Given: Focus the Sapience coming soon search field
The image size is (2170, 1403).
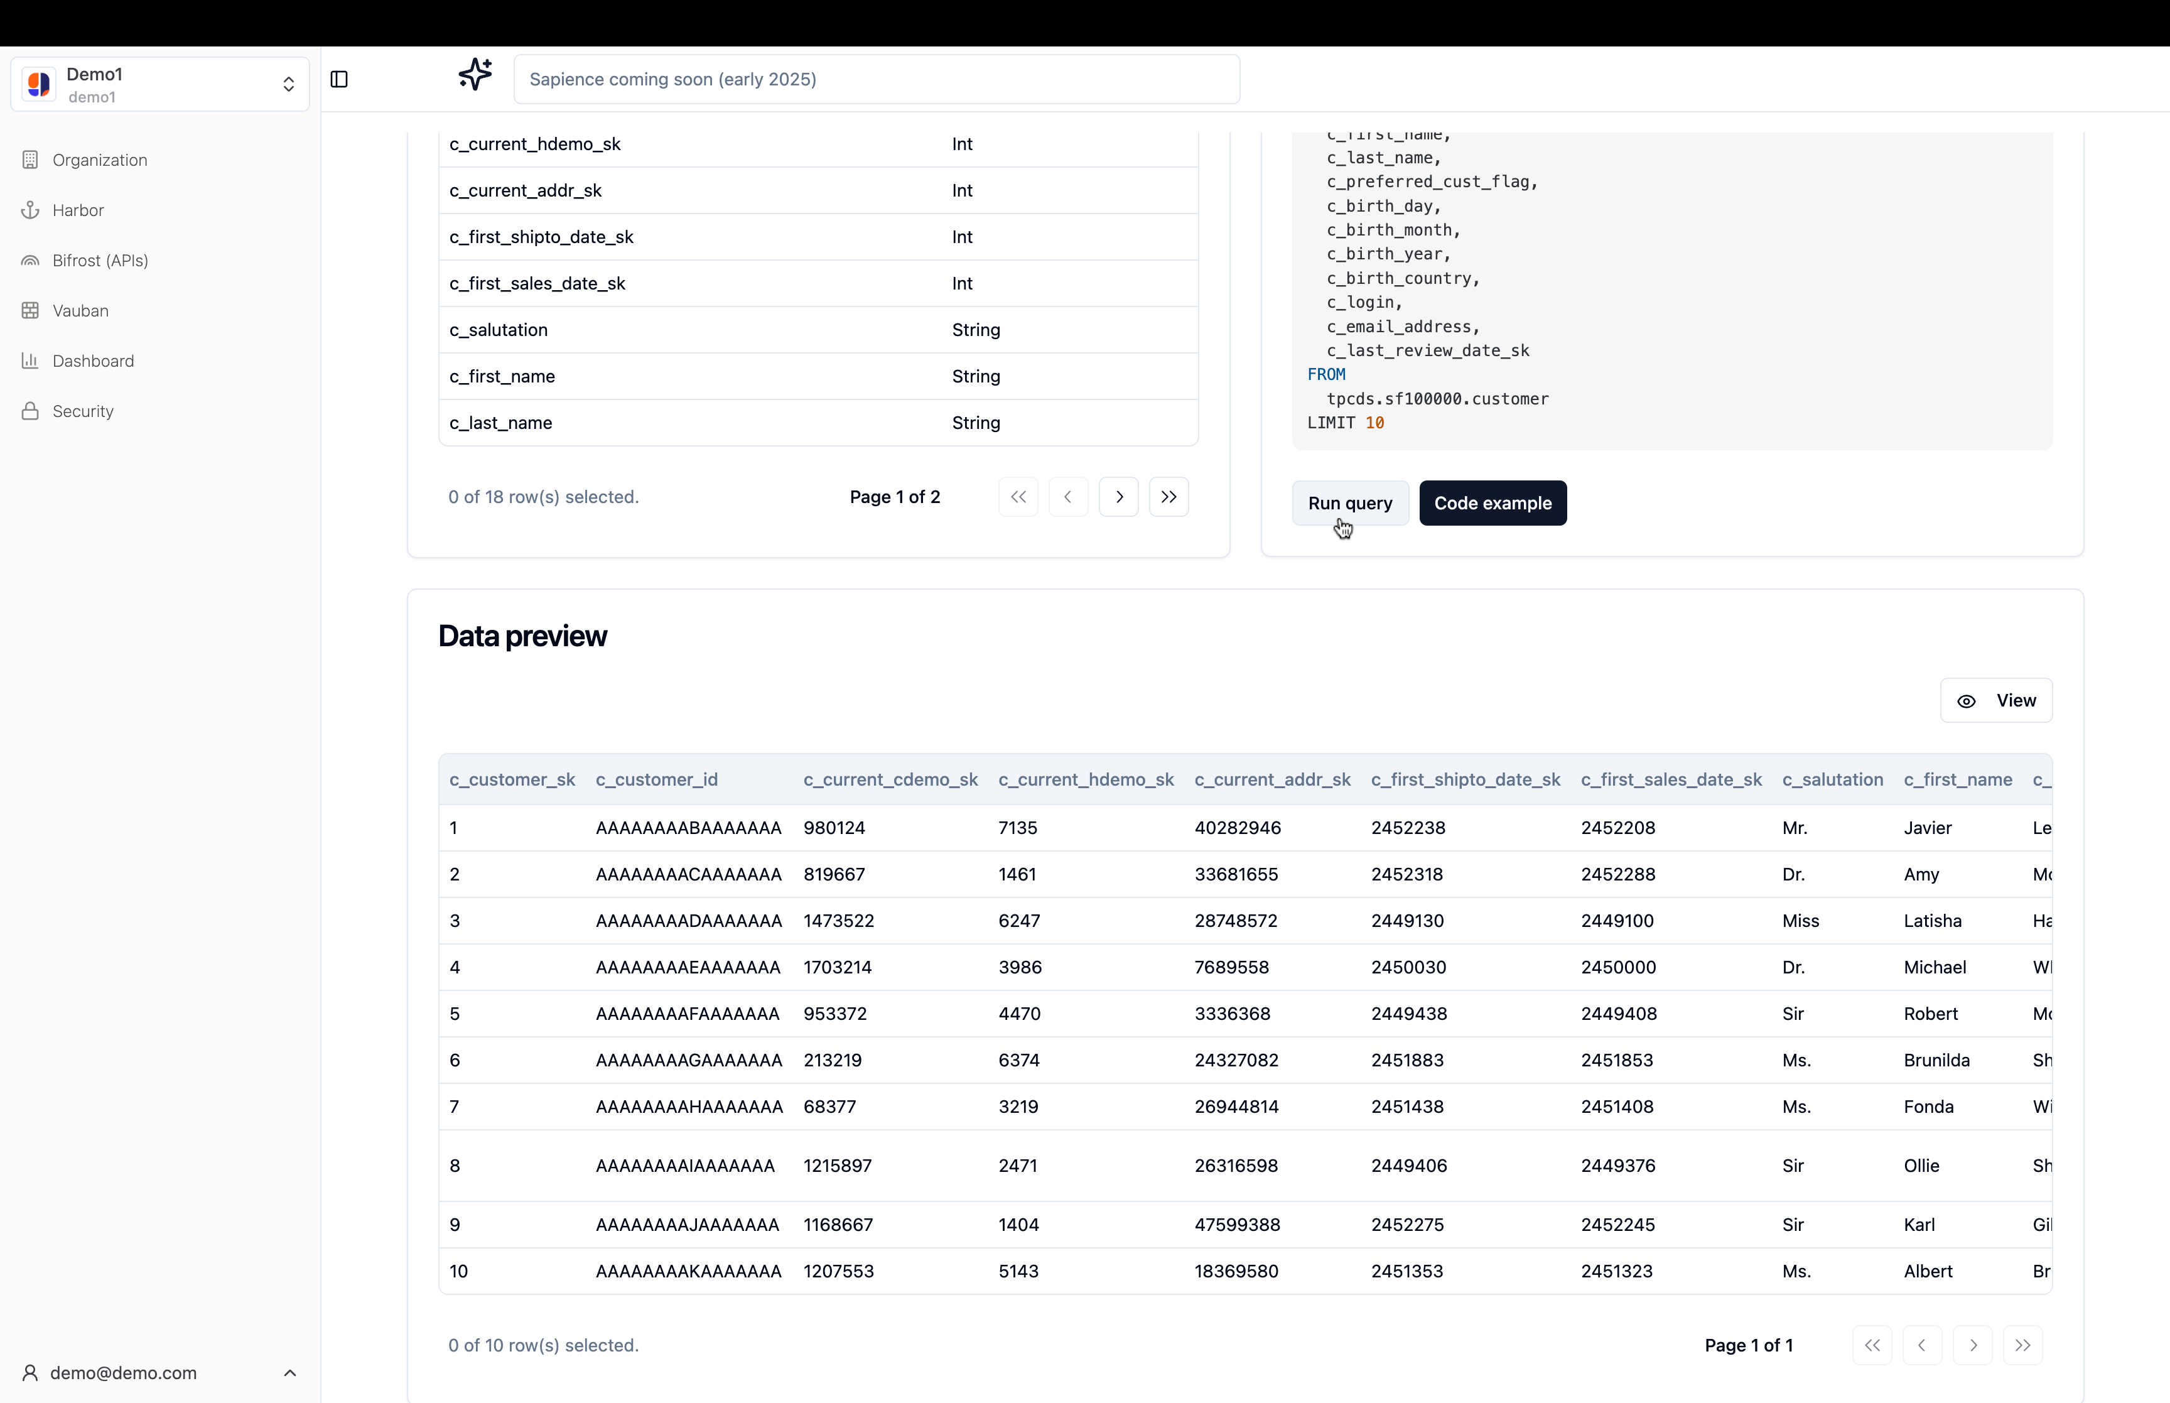Looking at the screenshot, I should 876,79.
